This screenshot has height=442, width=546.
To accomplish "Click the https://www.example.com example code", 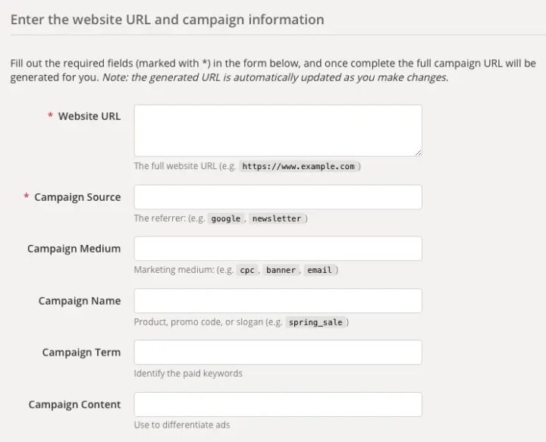I will click(x=300, y=167).
